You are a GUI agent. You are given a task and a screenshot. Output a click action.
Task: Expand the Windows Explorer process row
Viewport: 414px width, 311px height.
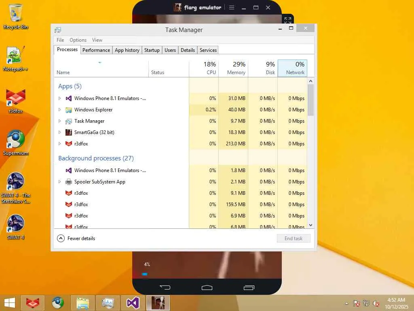pos(60,109)
